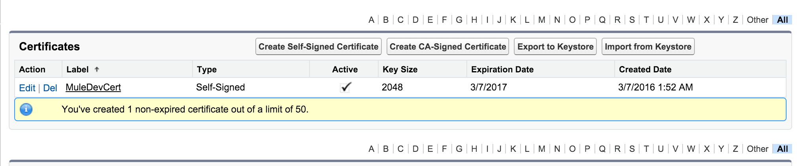Sort by Expiration Date column header
The width and height of the screenshot is (800, 166).
(x=502, y=70)
